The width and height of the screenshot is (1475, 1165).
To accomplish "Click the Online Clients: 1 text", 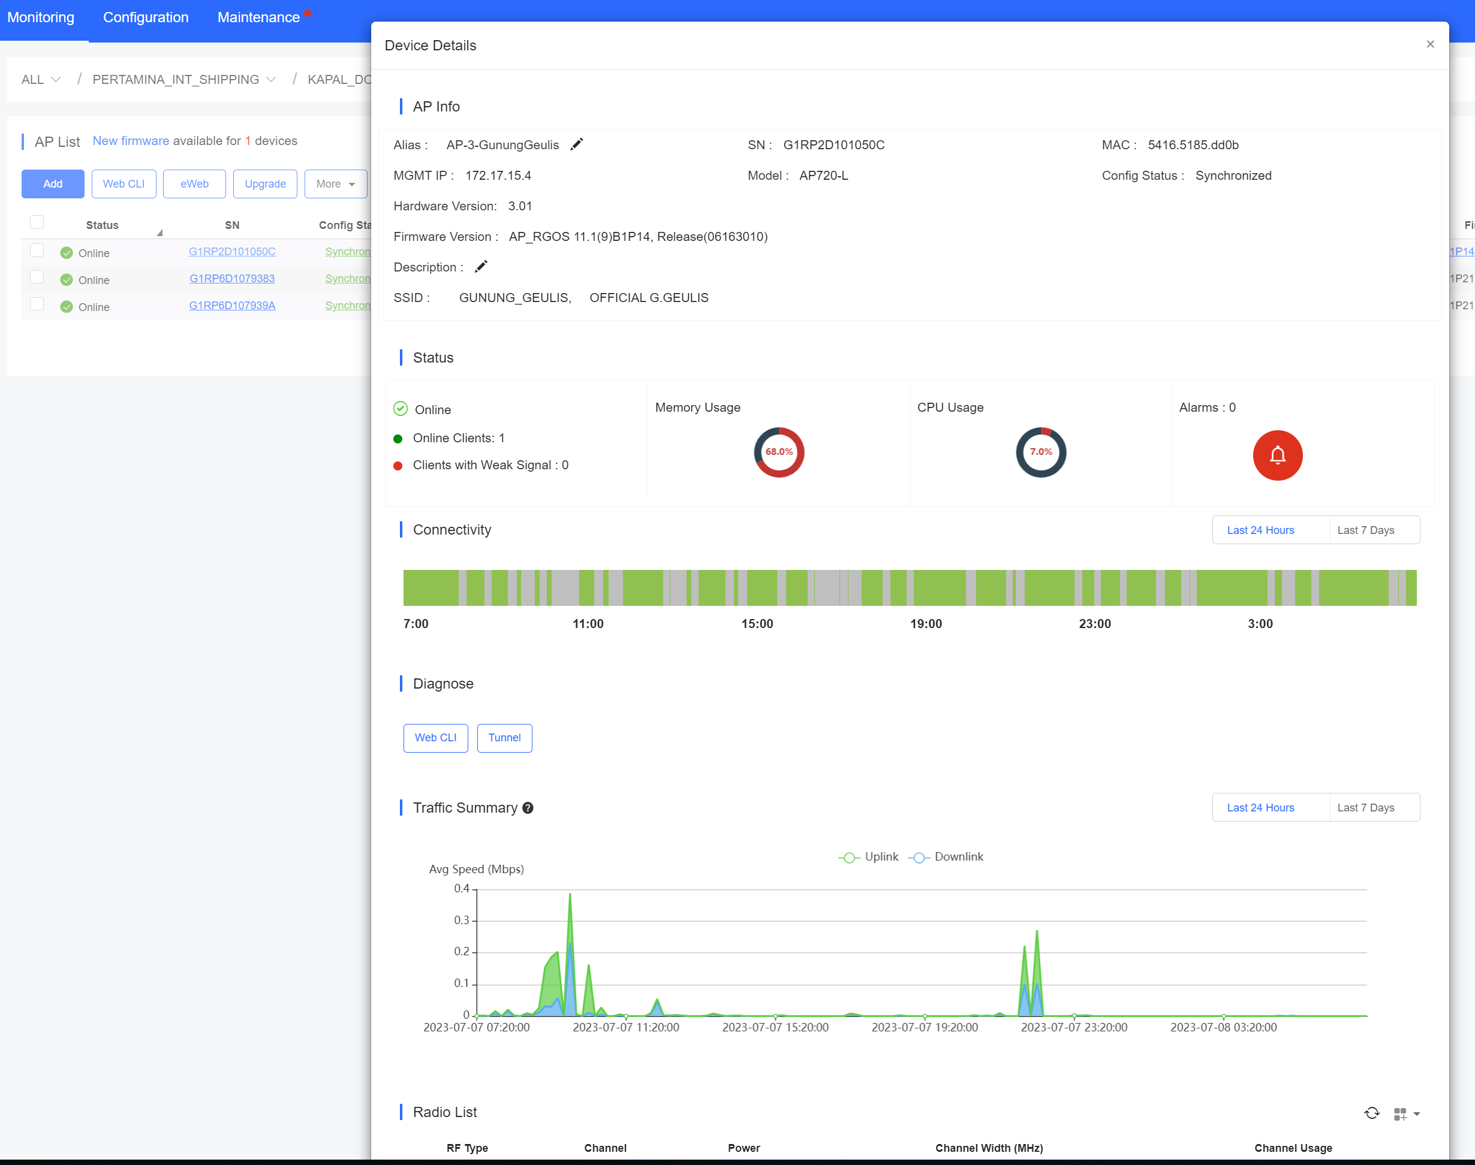I will pos(459,438).
